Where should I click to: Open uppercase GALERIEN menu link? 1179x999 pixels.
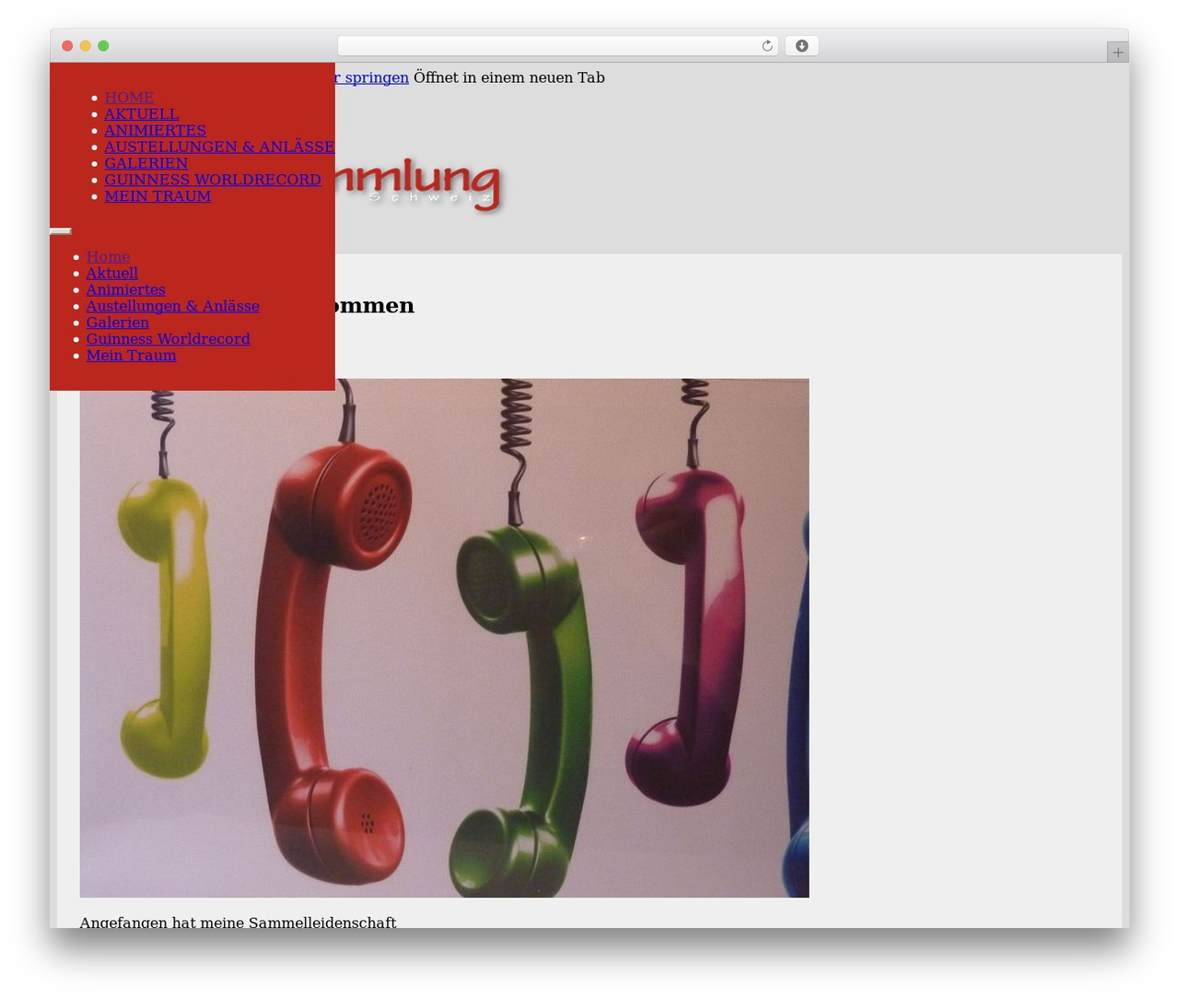146,163
